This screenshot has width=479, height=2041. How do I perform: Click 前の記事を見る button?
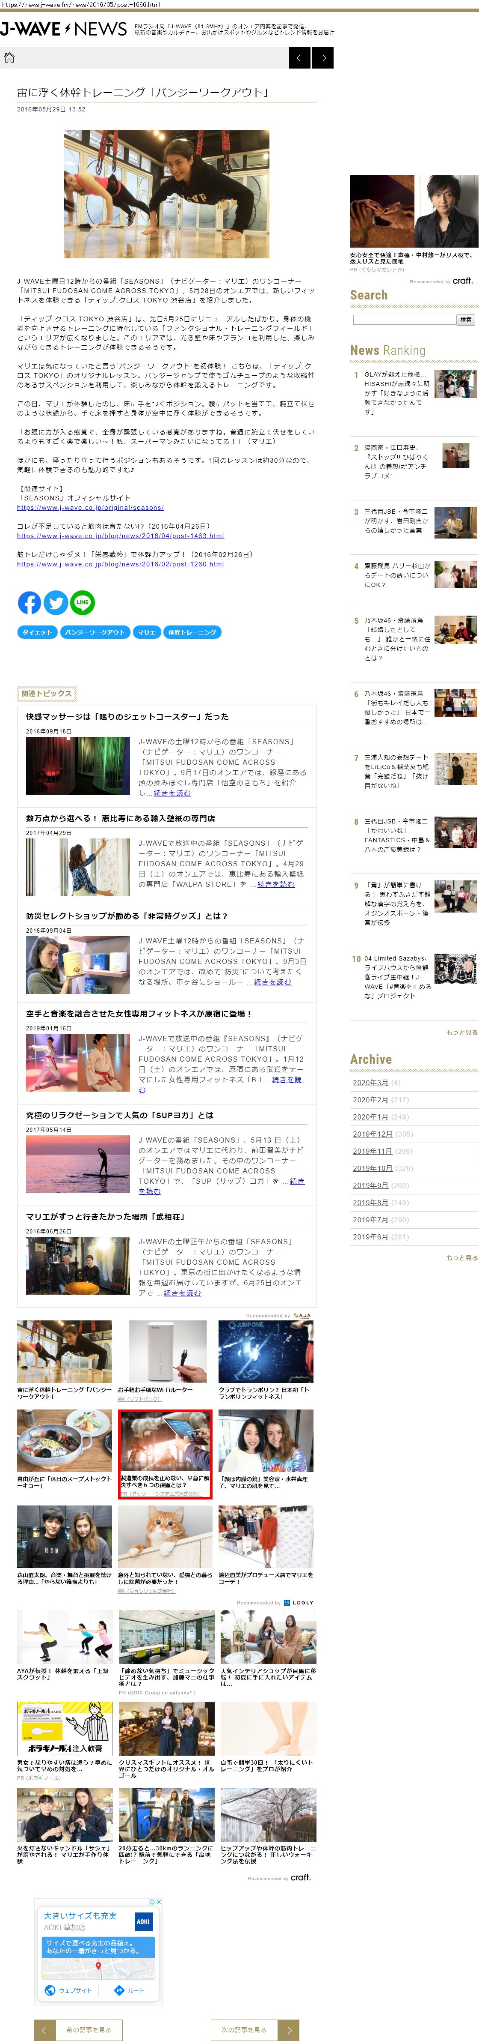pyautogui.click(x=89, y=2029)
